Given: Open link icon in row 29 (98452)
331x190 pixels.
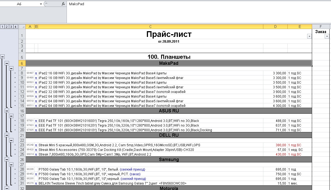Looking at the screenshot, I should pyautogui.click(x=36, y=174).
